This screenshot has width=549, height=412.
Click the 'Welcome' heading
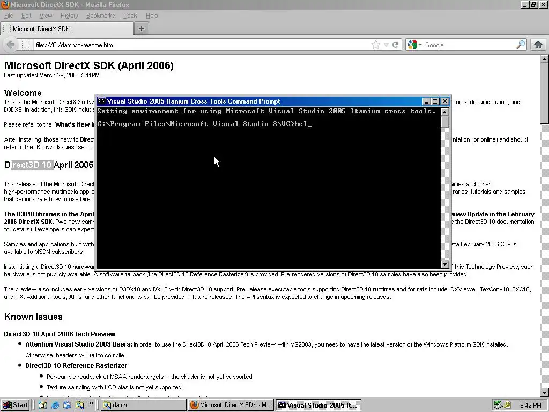(23, 93)
